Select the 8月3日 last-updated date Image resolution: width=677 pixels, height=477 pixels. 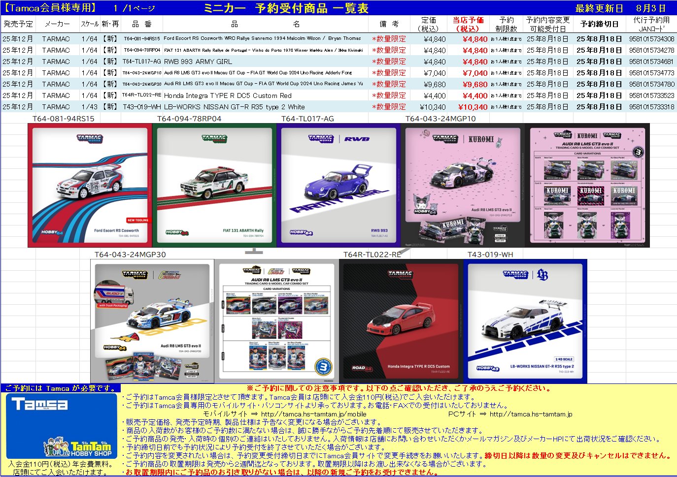click(650, 8)
